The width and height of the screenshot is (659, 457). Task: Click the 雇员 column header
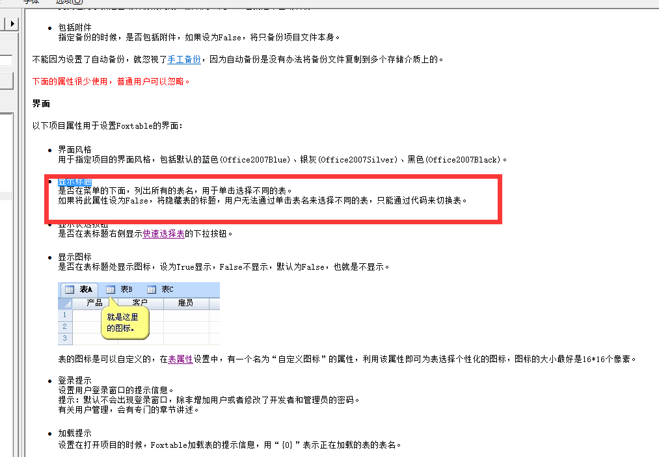click(x=185, y=303)
